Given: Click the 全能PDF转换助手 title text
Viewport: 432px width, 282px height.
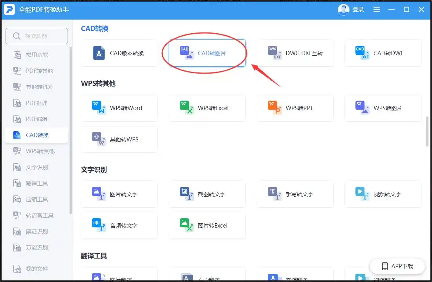Looking at the screenshot, I should pyautogui.click(x=44, y=10).
